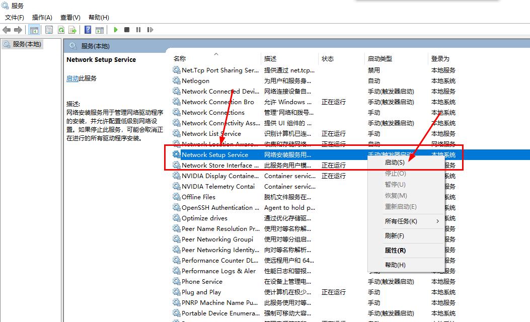Start the service with the green play icon
Viewport: 530px width, 322px height.
coord(116,29)
